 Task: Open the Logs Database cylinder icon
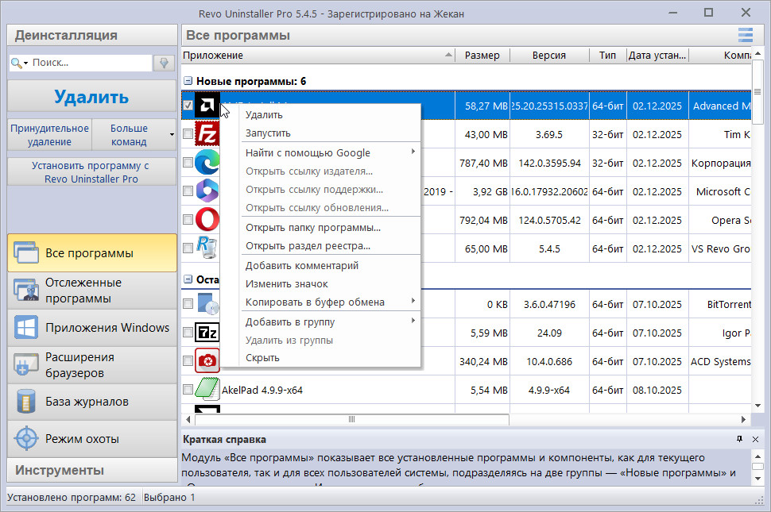26,402
